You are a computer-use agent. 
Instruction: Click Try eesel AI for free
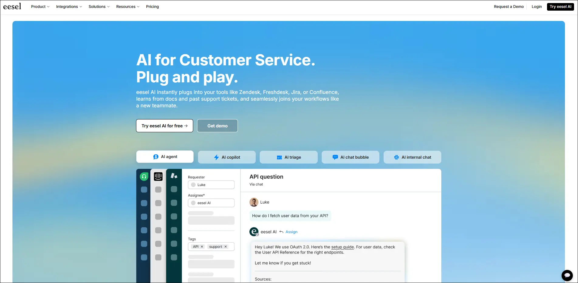164,126
